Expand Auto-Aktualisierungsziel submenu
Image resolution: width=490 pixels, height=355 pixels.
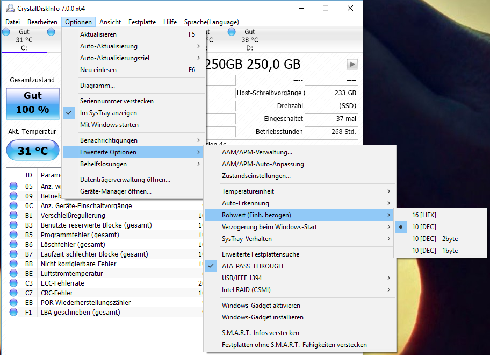point(134,58)
